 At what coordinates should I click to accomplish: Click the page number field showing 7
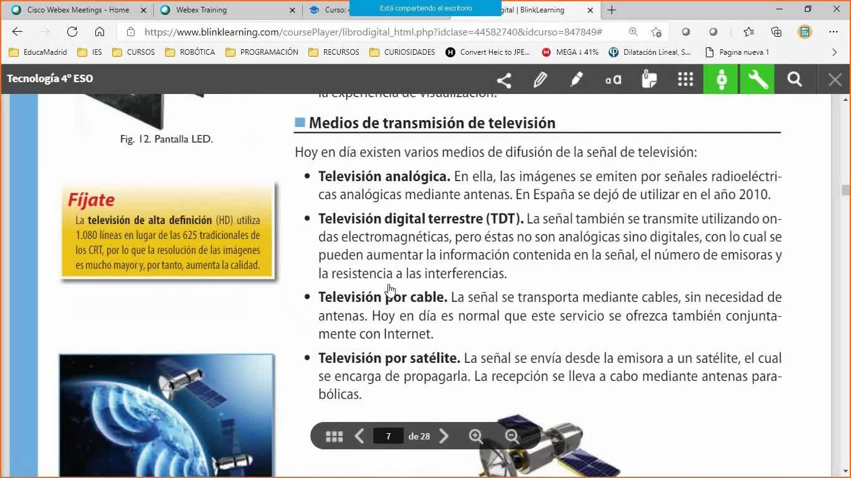click(x=388, y=436)
